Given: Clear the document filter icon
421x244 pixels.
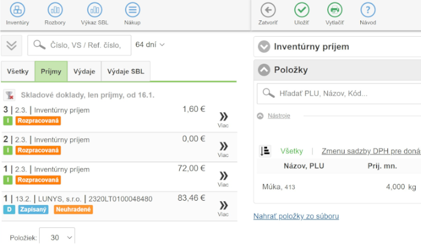Looking at the screenshot, I should tap(10, 95).
